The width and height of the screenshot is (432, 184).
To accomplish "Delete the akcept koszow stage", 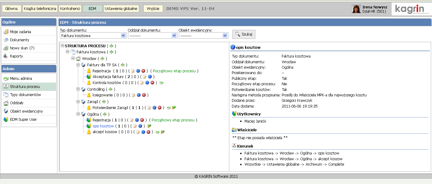I will [149, 132].
